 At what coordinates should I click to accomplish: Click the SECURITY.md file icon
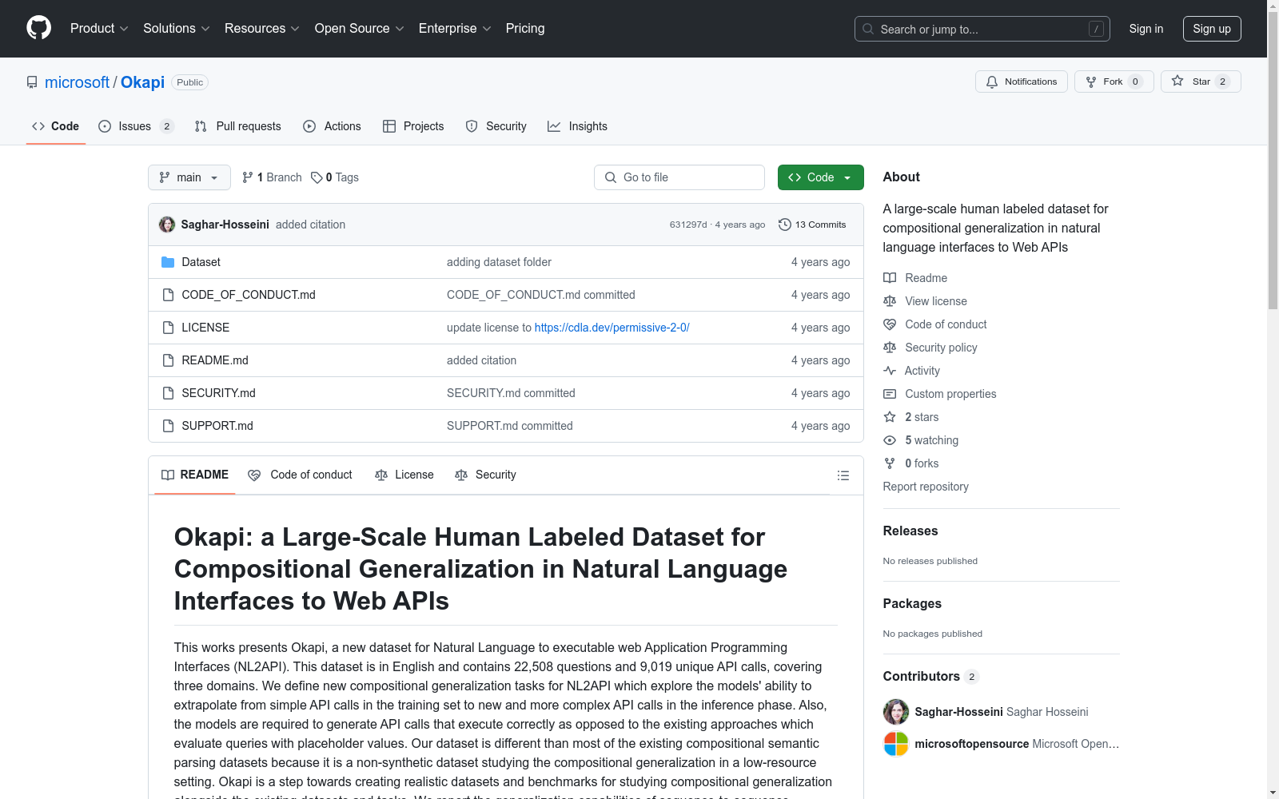coord(168,393)
